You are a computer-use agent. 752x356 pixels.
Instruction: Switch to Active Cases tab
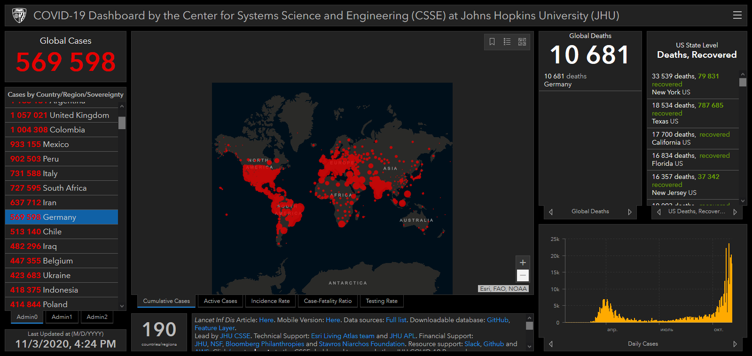click(220, 301)
